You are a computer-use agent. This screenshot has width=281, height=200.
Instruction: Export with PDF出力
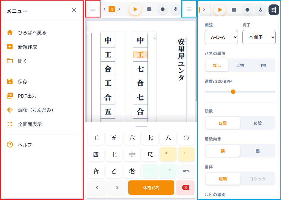click(42, 96)
